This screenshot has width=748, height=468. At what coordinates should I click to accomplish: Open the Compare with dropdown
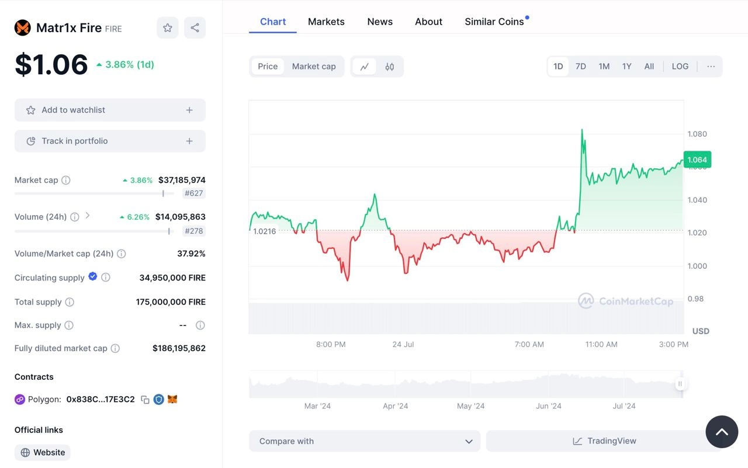365,441
